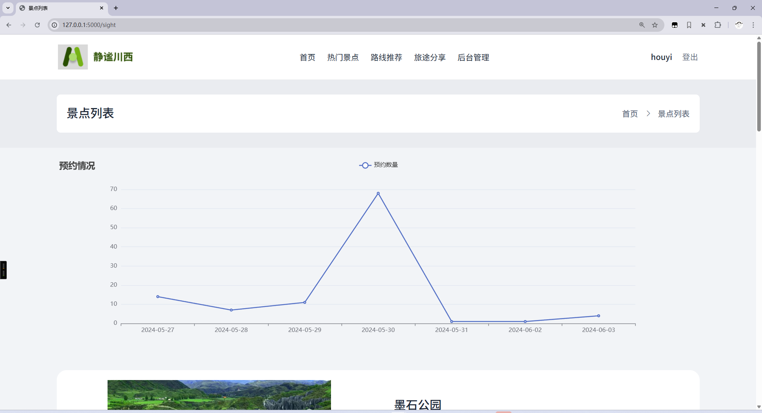Screen dimensions: 762x413
Task: Click the chart data point for 2024-06-03
Action: click(598, 316)
